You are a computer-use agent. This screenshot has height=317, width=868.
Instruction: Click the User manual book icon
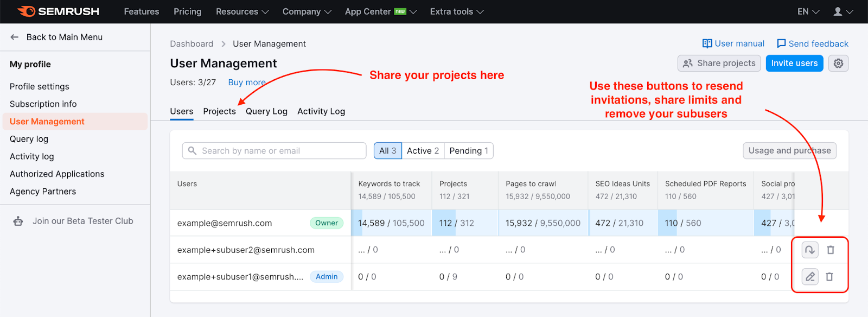click(x=707, y=43)
